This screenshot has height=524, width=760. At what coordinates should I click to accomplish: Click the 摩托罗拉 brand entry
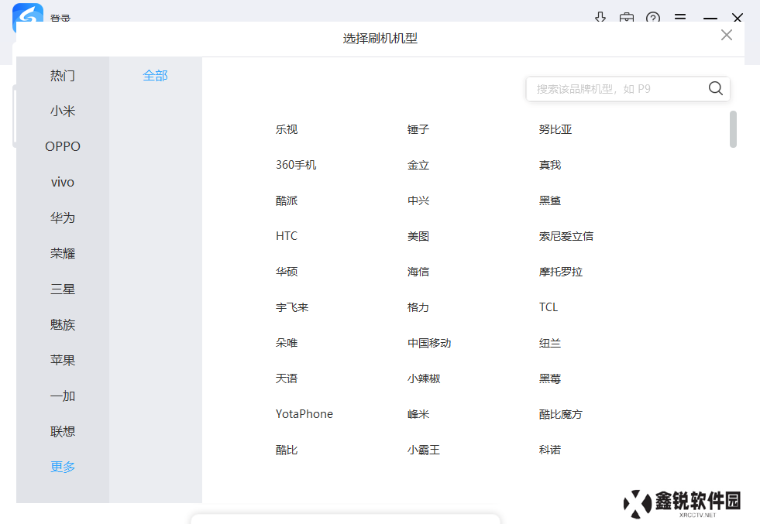tap(560, 272)
